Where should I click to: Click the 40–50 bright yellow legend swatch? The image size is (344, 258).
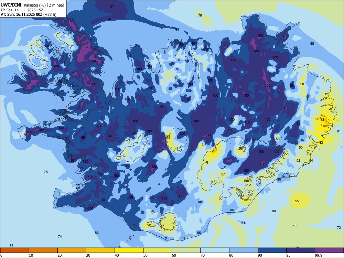129,250
